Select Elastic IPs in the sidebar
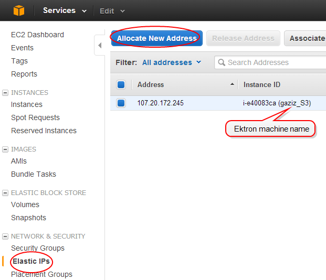326x280 pixels. tap(31, 261)
